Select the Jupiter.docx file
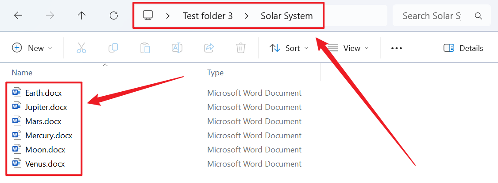Image resolution: width=498 pixels, height=183 pixels. coord(46,107)
